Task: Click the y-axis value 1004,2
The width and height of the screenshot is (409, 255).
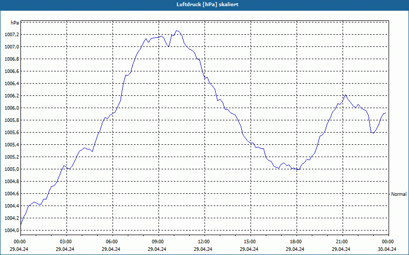Action: [x=12, y=218]
